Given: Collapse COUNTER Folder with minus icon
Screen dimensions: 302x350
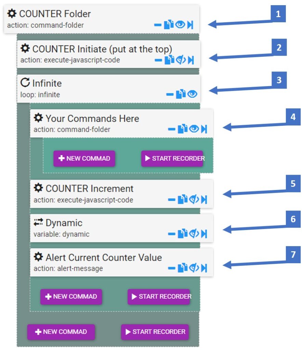Looking at the screenshot, I should tap(158, 25).
